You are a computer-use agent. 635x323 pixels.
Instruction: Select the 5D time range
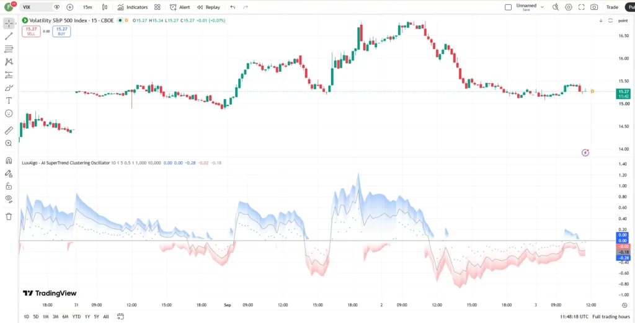pyautogui.click(x=36, y=317)
